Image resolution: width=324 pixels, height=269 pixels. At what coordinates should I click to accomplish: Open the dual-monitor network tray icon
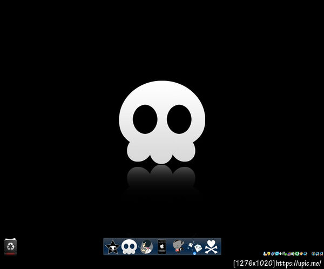273,254
